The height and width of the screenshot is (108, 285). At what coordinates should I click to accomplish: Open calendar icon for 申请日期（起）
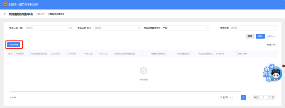pyautogui.click(x=70, y=28)
